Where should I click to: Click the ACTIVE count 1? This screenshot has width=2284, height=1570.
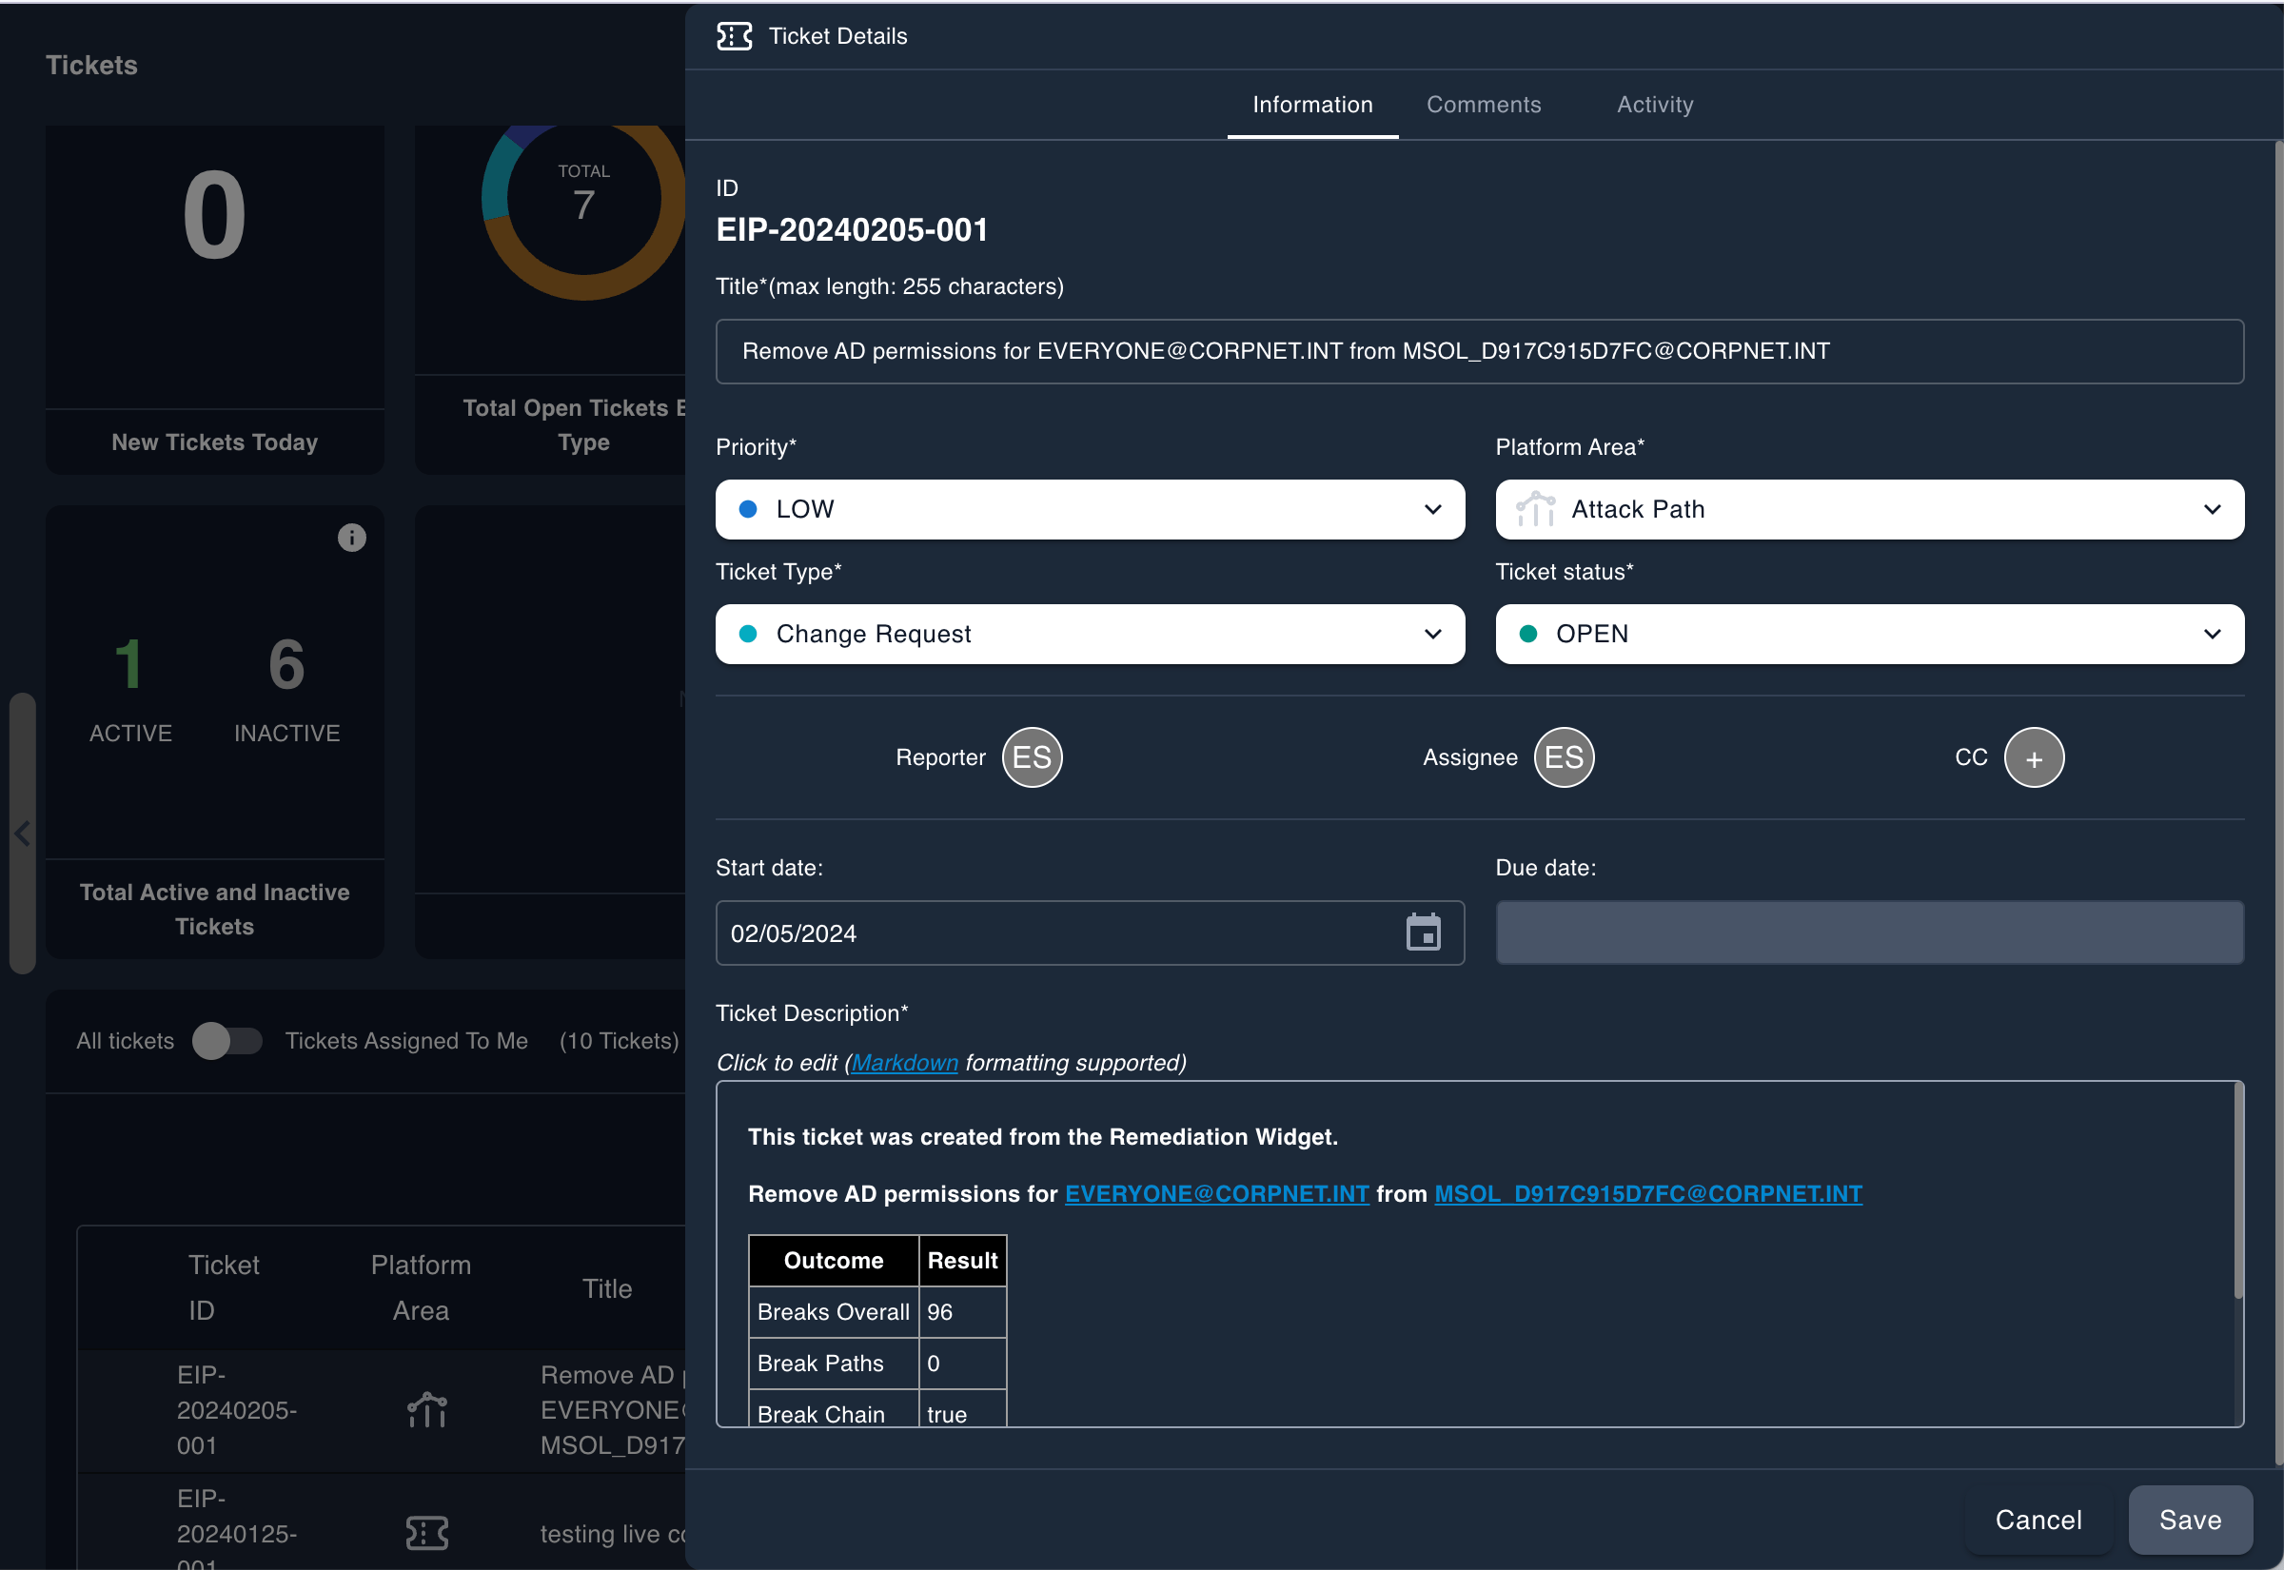click(128, 664)
